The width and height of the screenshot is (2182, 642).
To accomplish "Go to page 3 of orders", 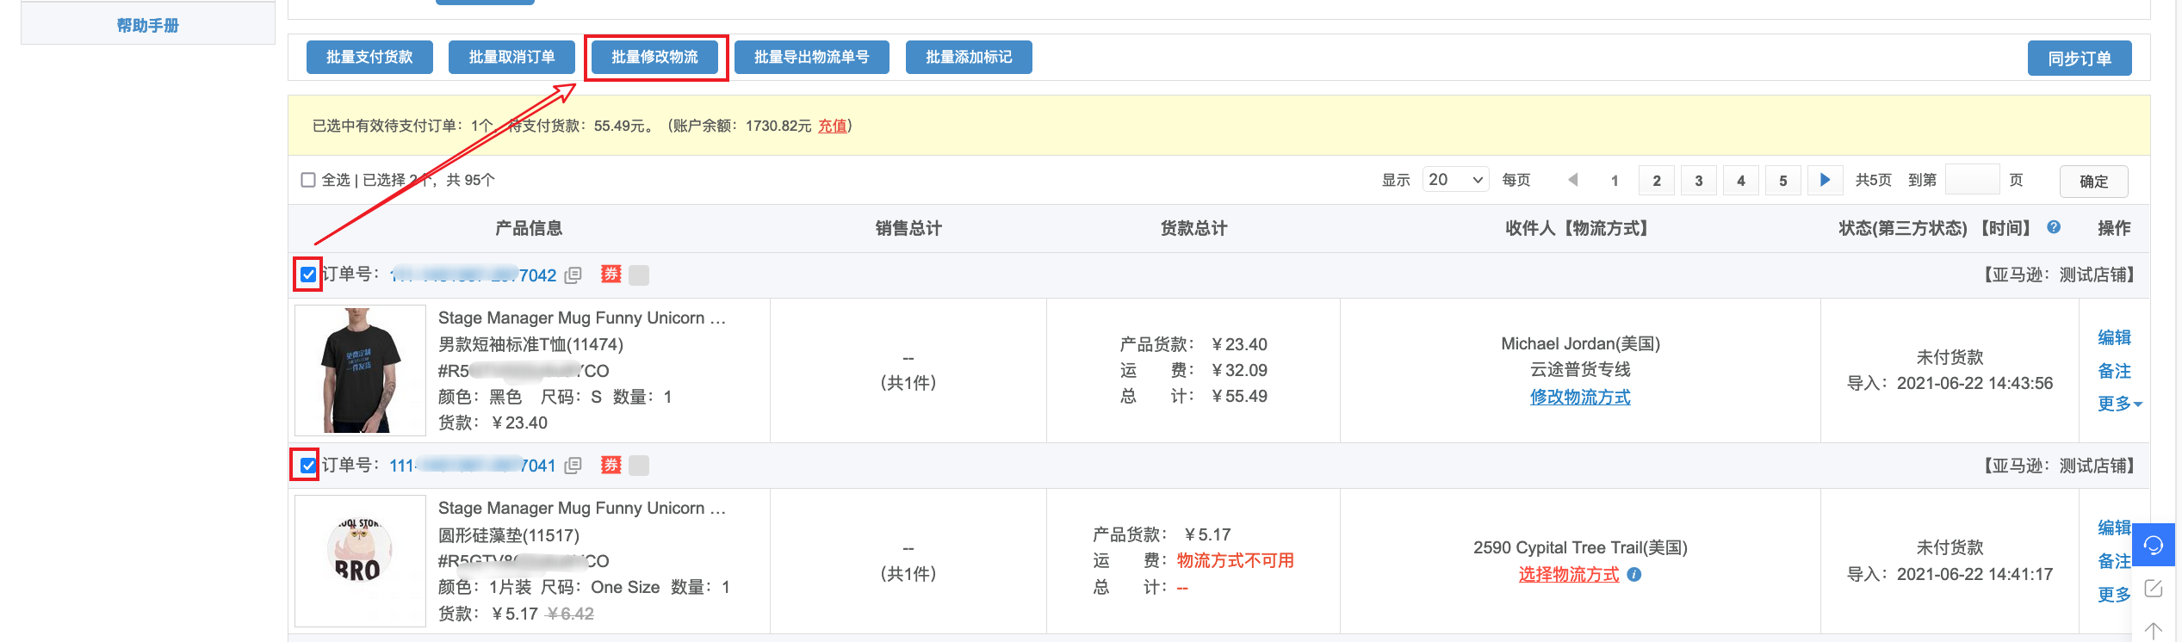I will (1698, 181).
